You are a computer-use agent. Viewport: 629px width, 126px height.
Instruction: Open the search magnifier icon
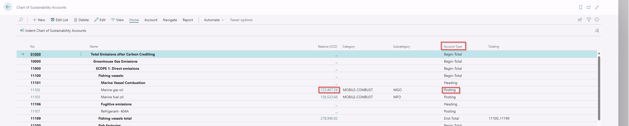(x=21, y=20)
